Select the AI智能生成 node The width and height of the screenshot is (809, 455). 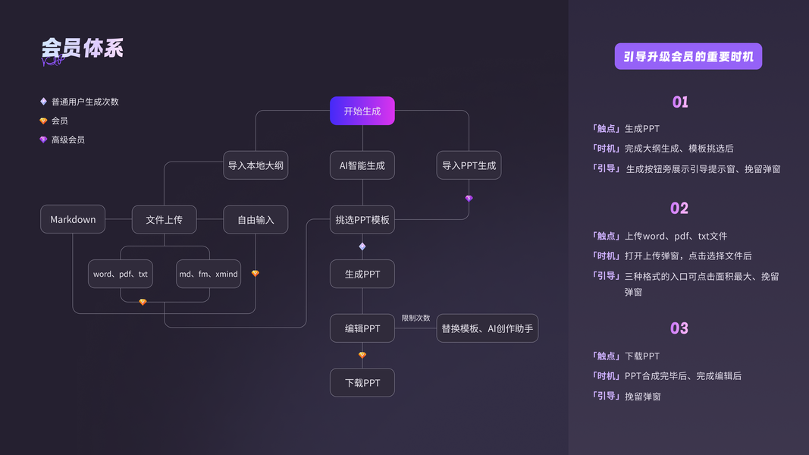(x=362, y=165)
